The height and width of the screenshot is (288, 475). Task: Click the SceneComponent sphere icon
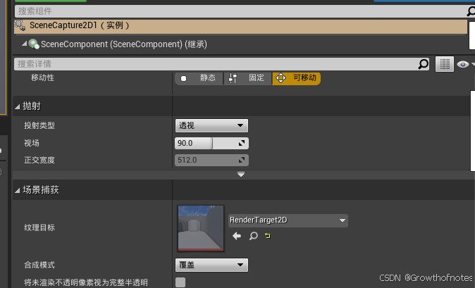coord(34,44)
